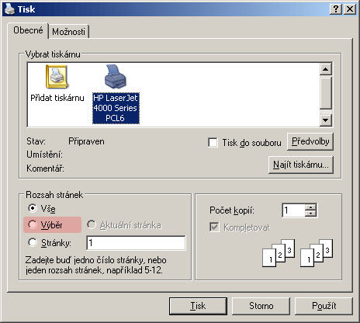The image size is (360, 323).
Task: Open the Obecné tab
Action: [x=28, y=30]
